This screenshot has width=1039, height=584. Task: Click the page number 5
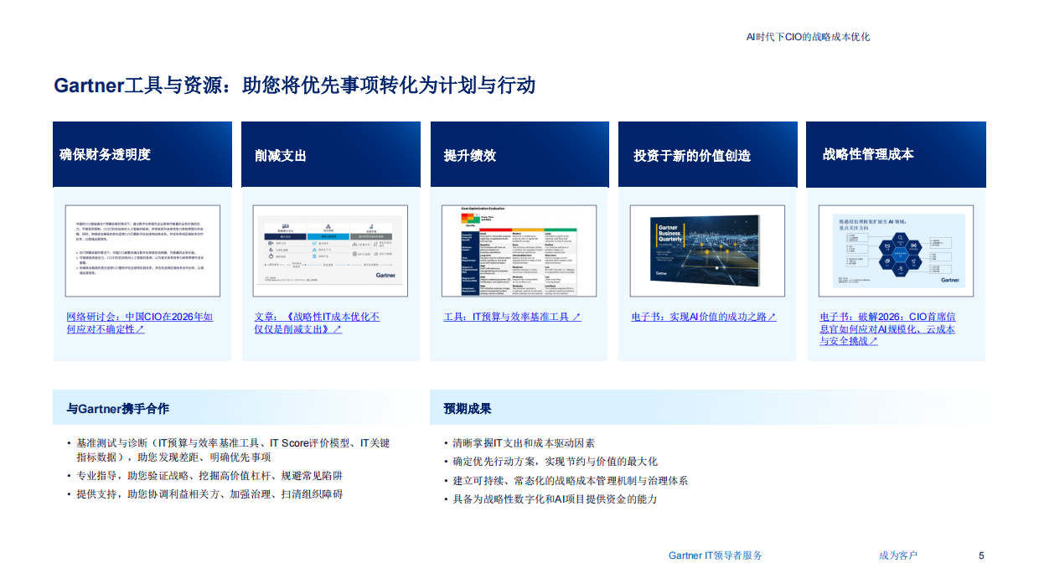point(981,556)
